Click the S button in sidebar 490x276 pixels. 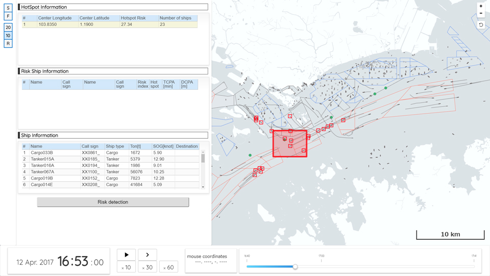8,8
